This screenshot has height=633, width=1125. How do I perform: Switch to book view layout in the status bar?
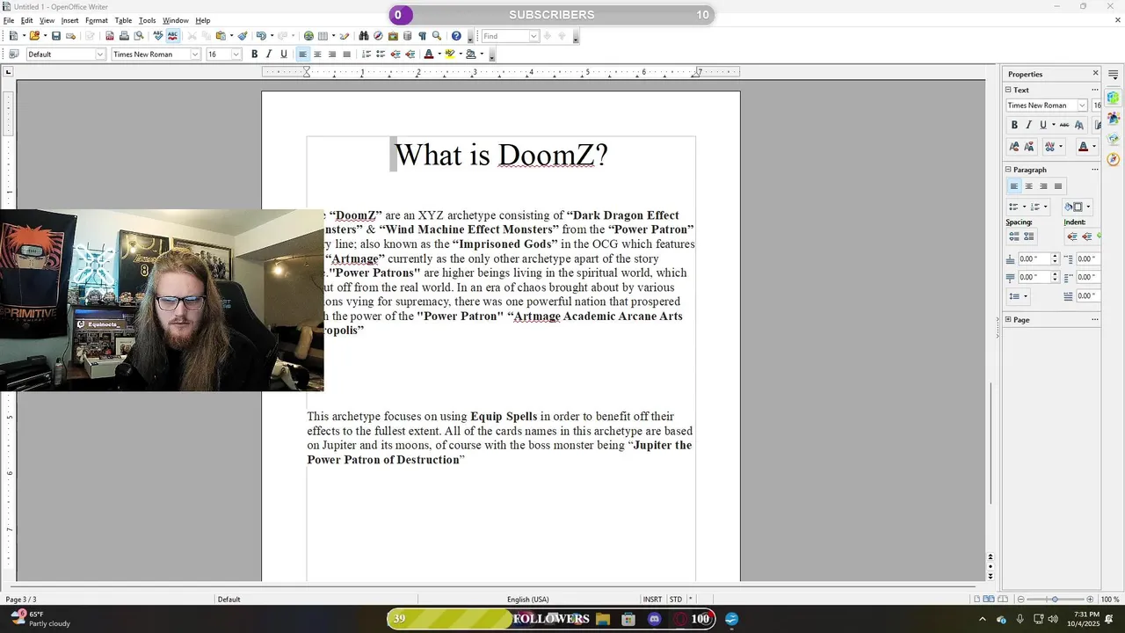click(x=1002, y=599)
